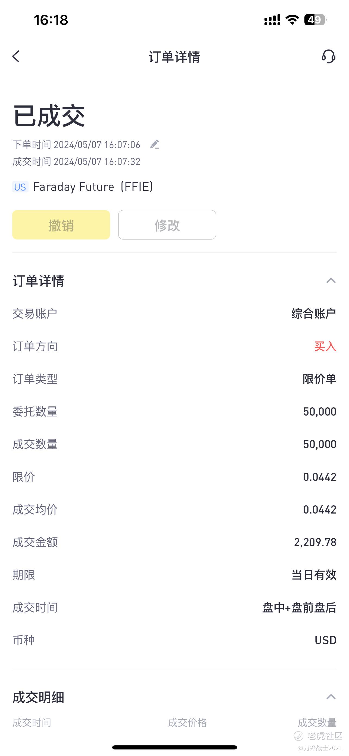
Task: Tap the 成交数量 column header at bottom
Action: [317, 723]
